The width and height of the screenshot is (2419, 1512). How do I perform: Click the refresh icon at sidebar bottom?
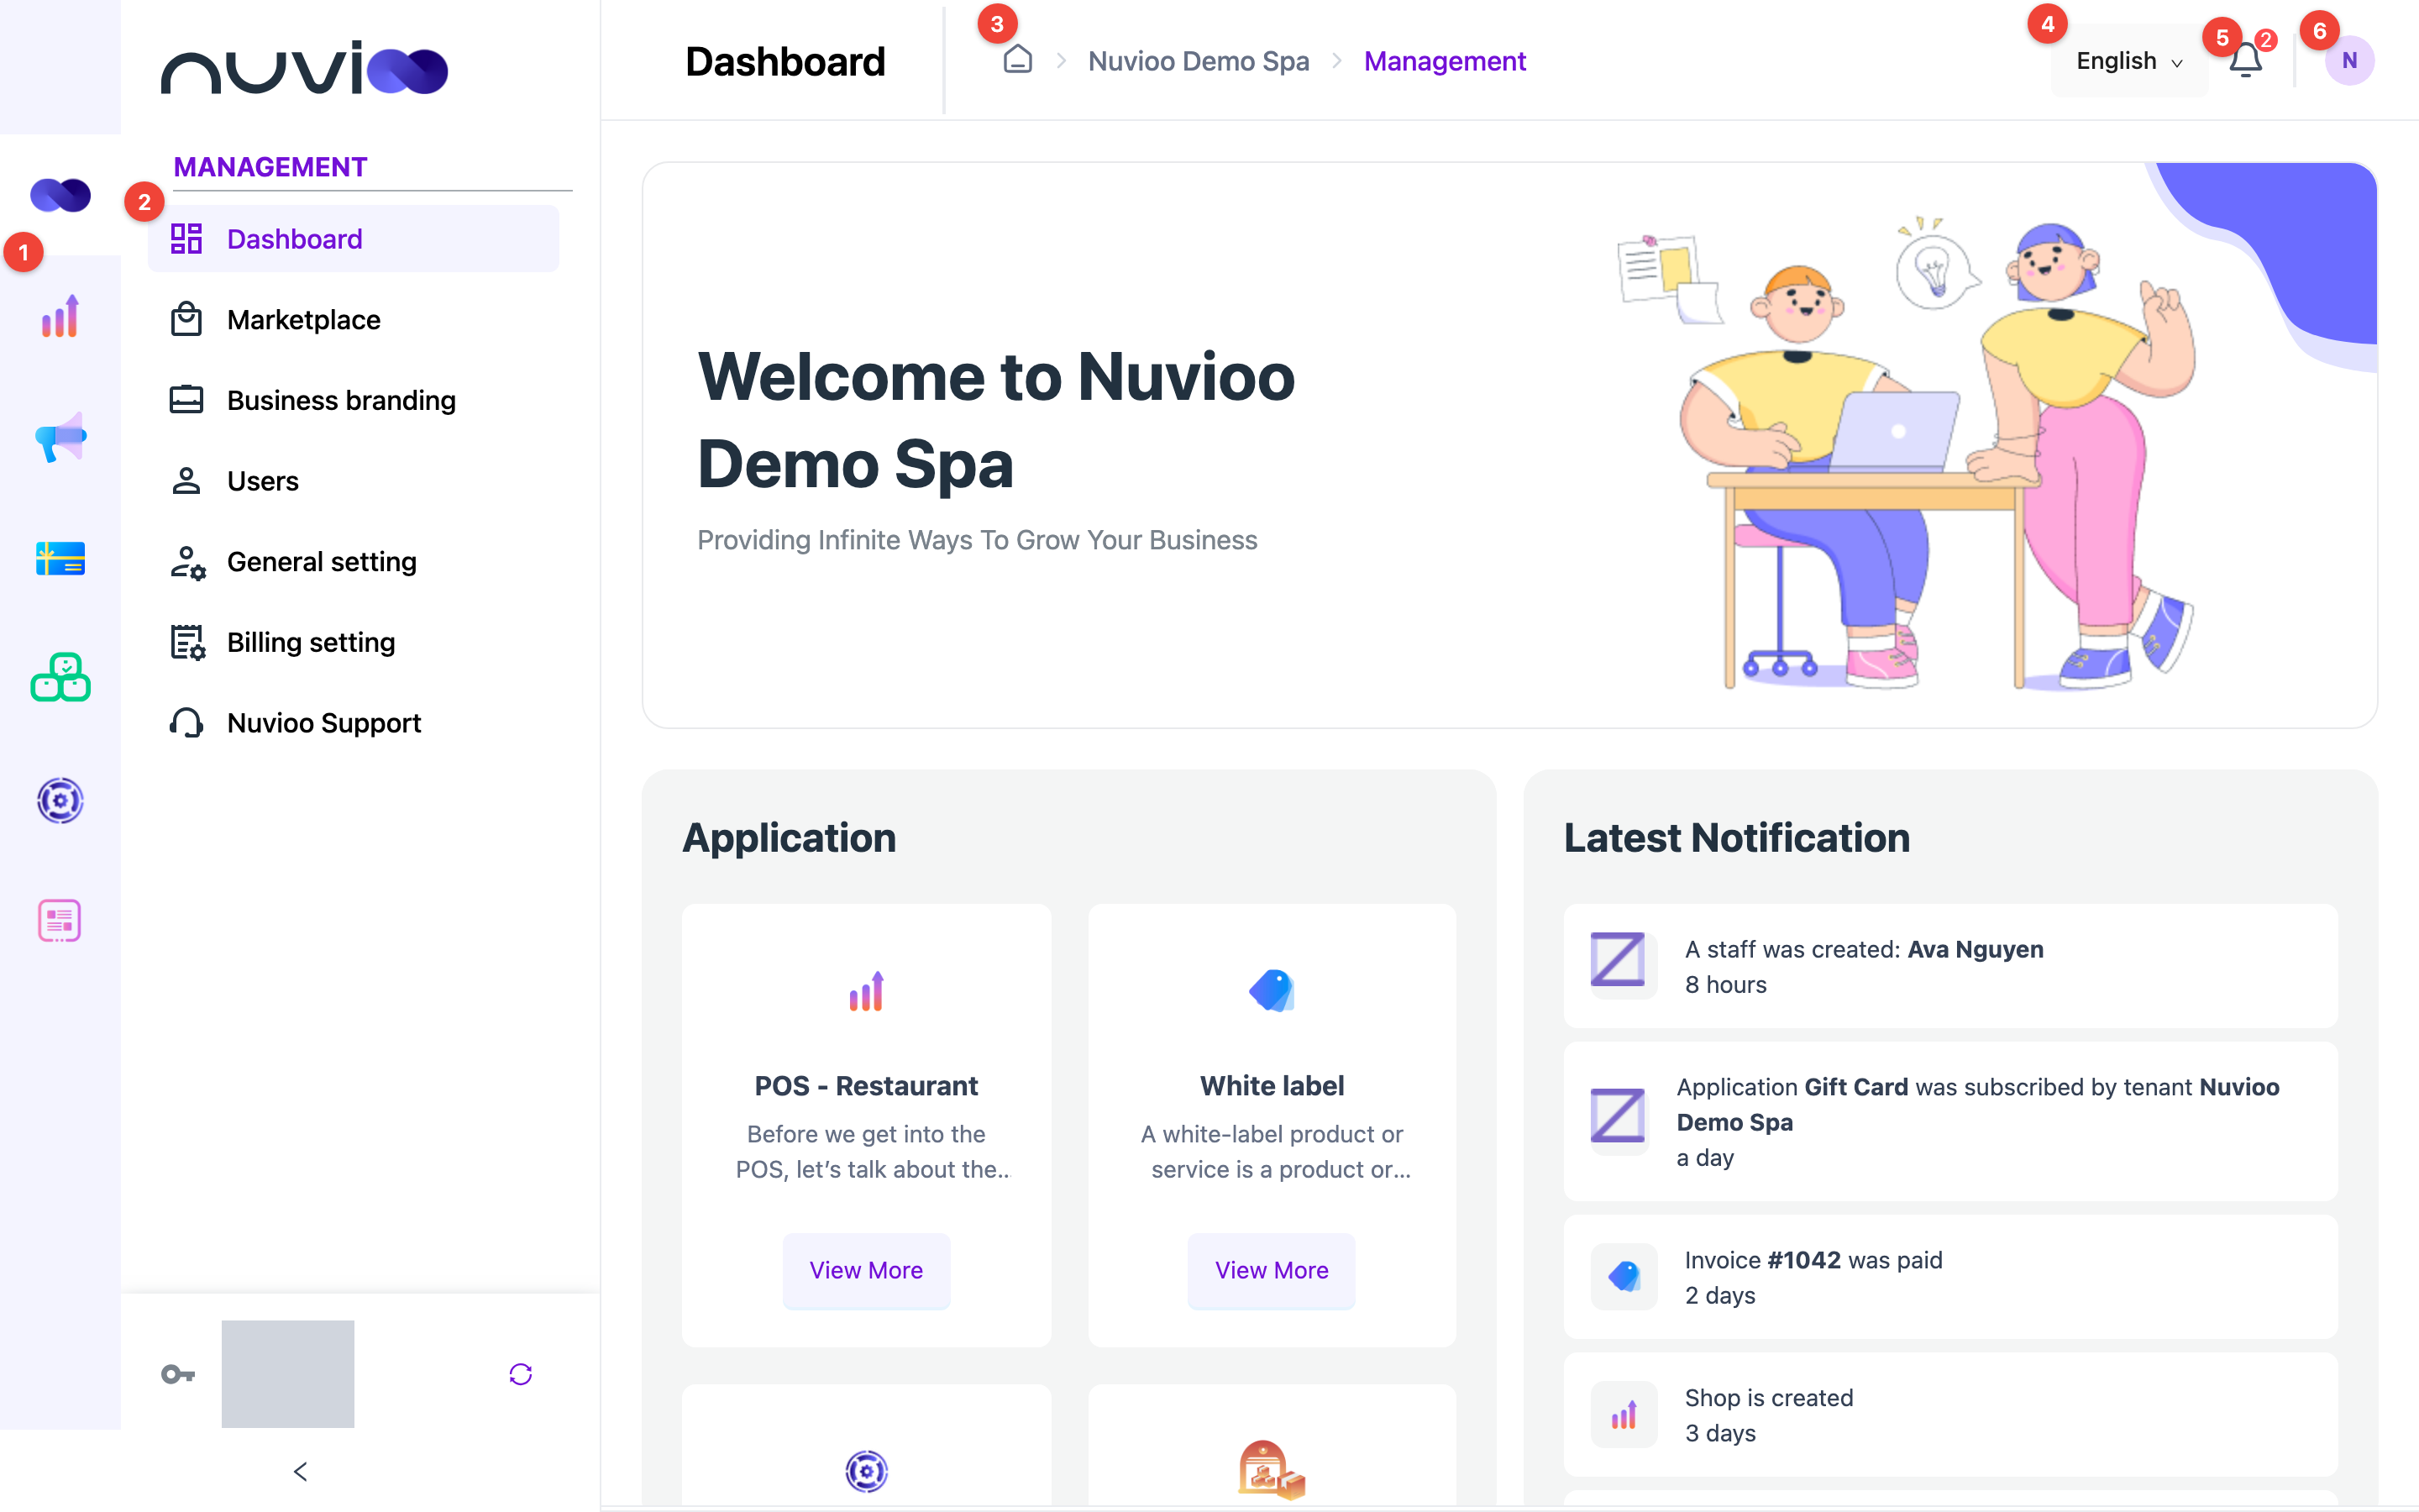pos(521,1374)
